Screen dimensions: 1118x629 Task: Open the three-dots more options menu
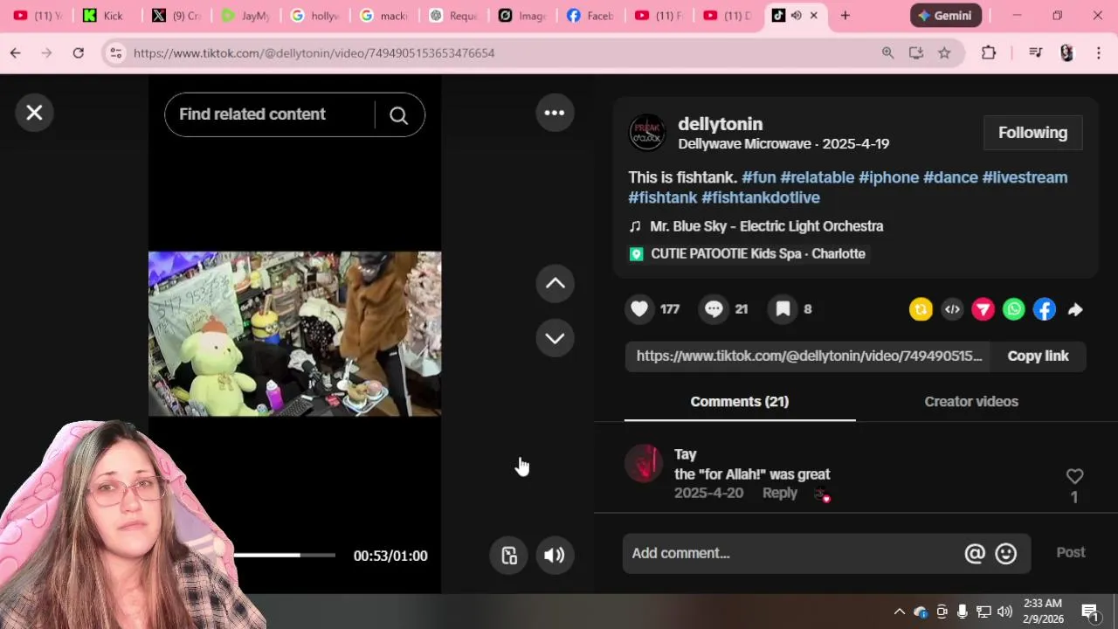click(555, 113)
